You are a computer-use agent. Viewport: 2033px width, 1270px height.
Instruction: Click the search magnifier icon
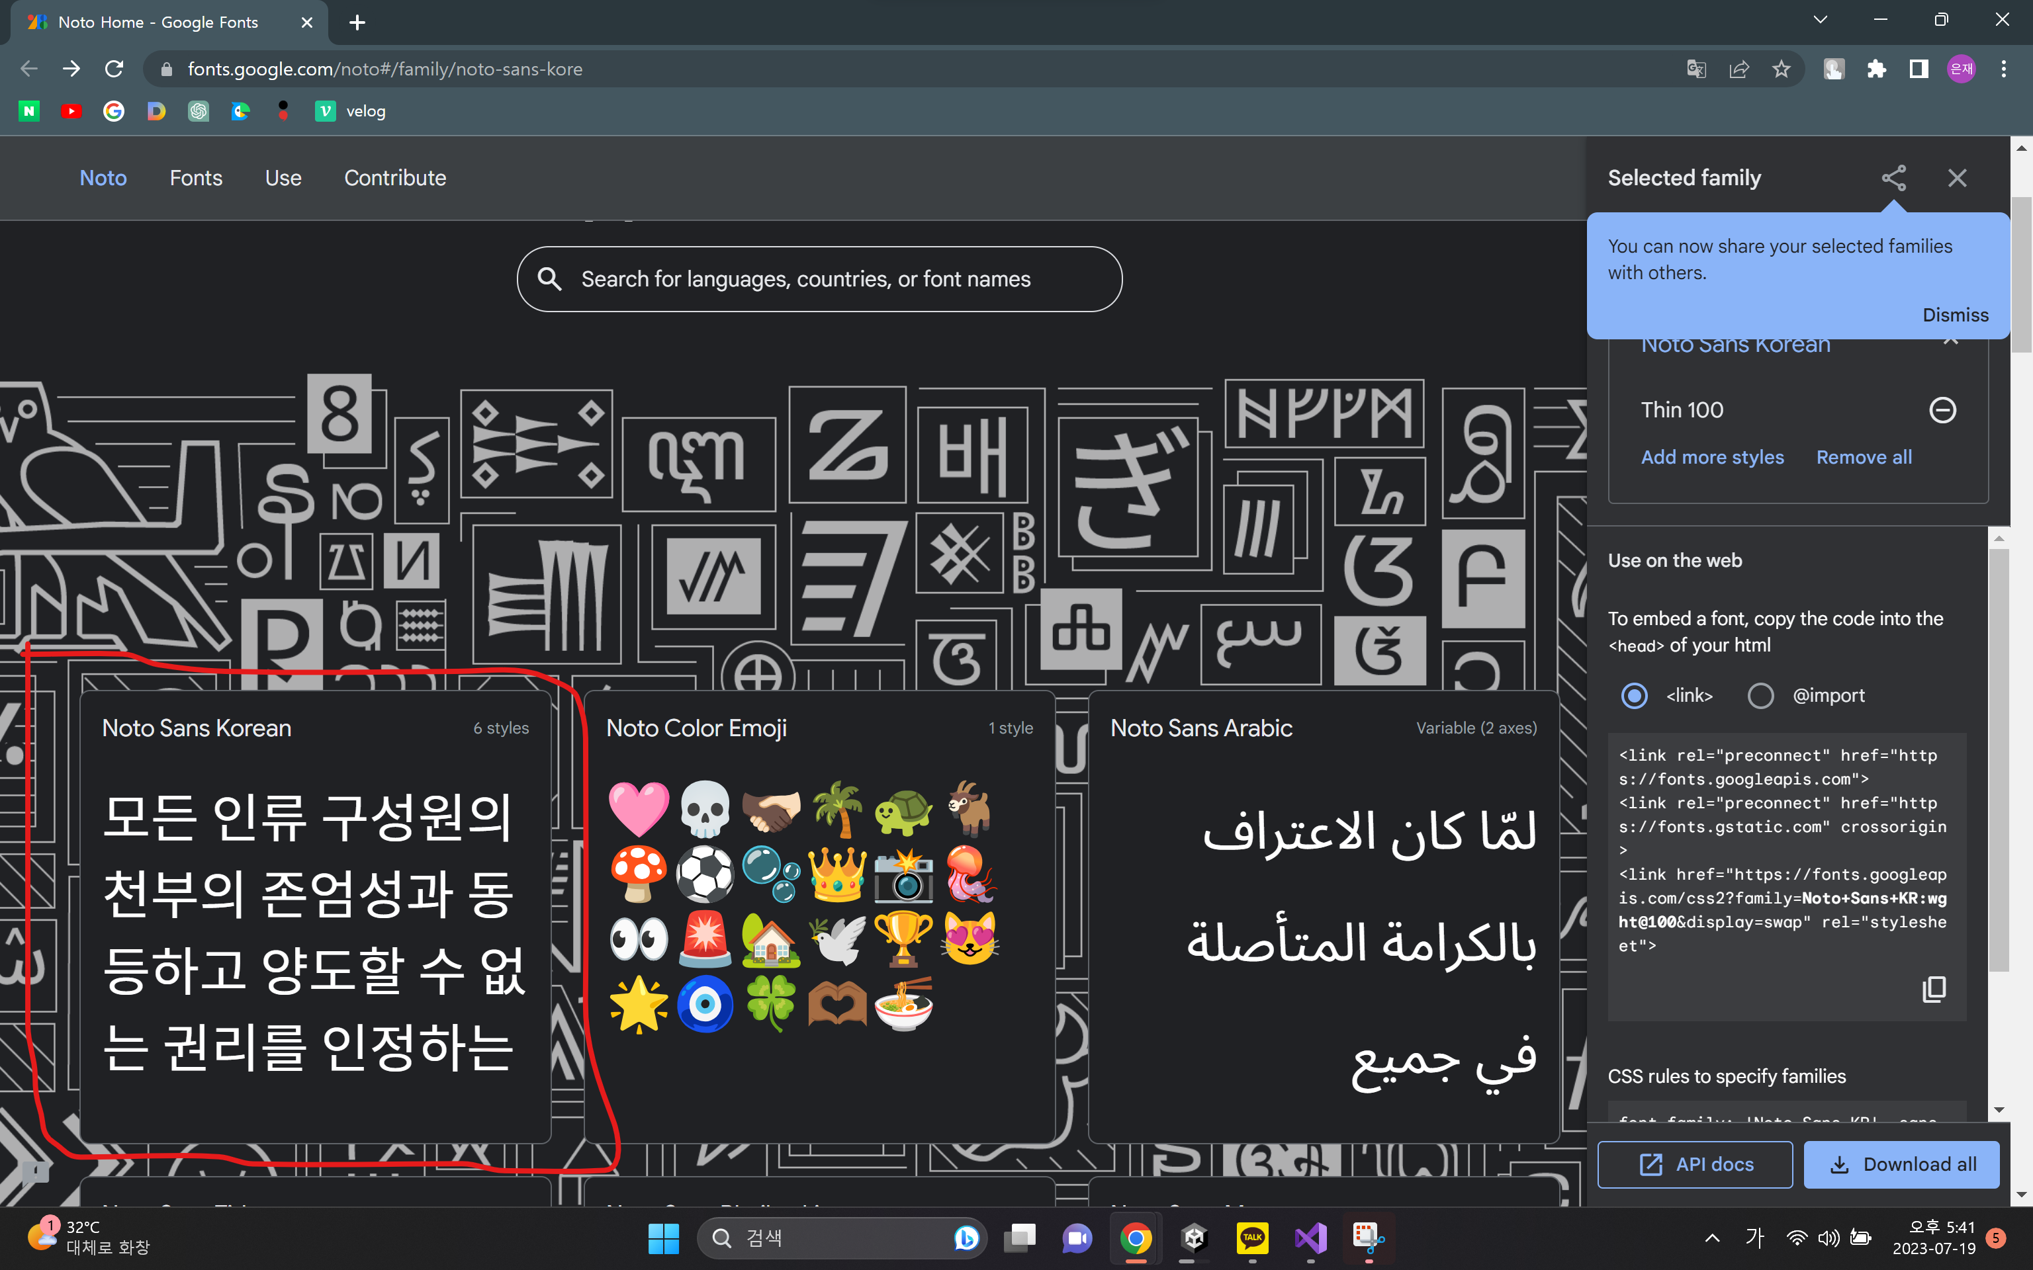point(549,279)
